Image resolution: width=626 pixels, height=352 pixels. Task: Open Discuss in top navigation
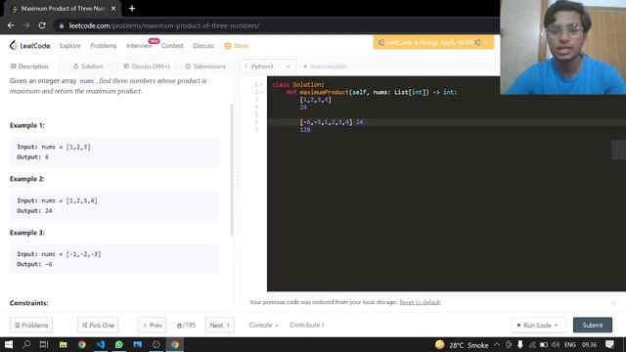point(203,46)
